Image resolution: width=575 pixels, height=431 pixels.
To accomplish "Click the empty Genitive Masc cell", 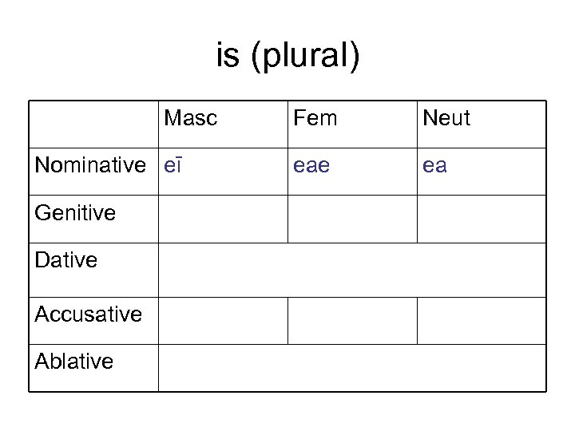I will pos(223,219).
